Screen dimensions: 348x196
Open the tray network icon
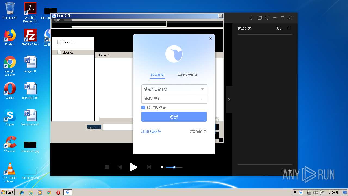[x=309, y=192]
